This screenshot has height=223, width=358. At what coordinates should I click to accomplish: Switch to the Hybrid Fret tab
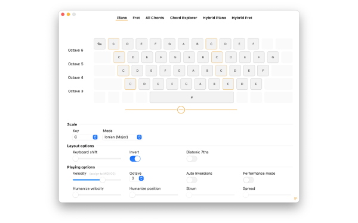click(242, 18)
